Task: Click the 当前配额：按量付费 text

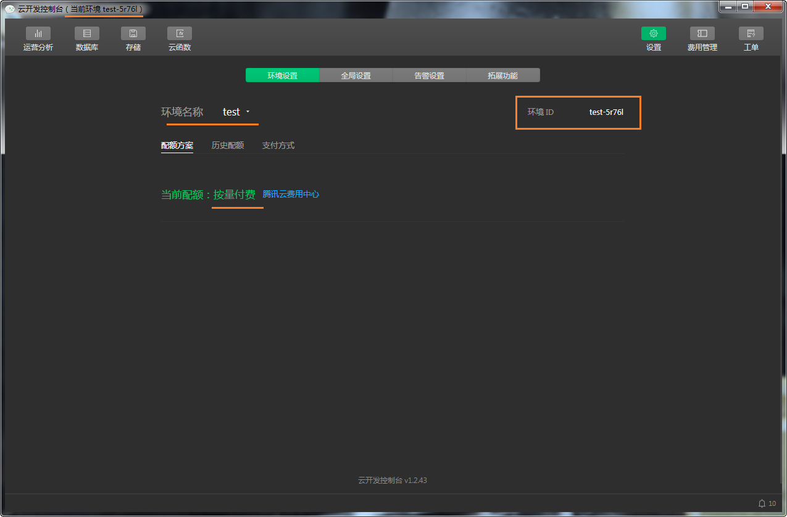Action: [x=208, y=195]
